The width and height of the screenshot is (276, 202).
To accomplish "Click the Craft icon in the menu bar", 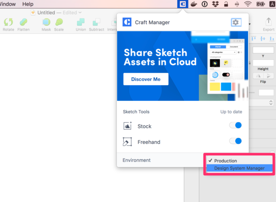I will [x=183, y=4].
